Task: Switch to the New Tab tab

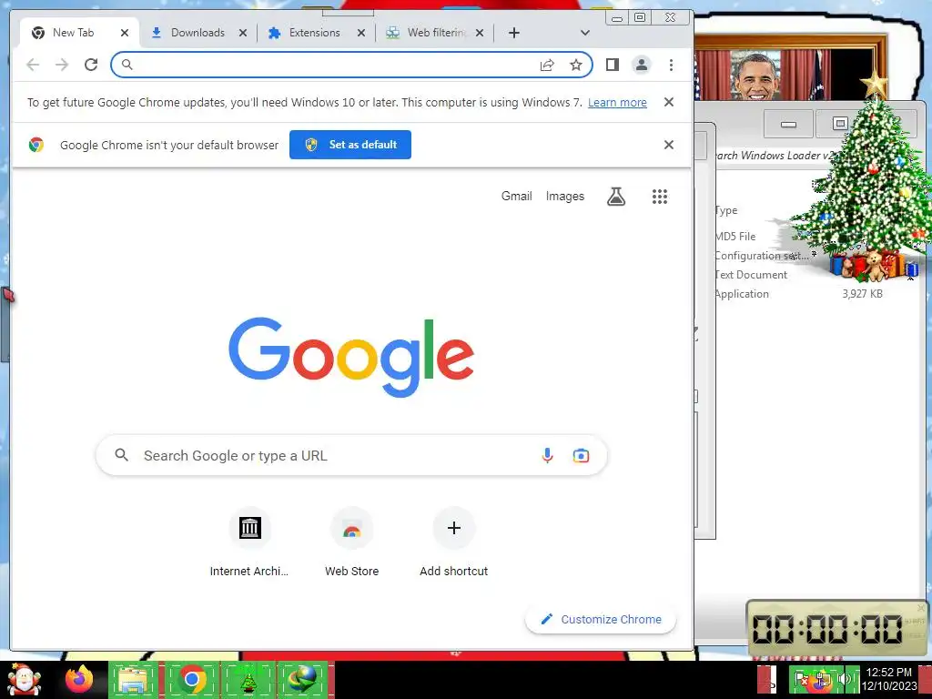Action: pyautogui.click(x=73, y=33)
